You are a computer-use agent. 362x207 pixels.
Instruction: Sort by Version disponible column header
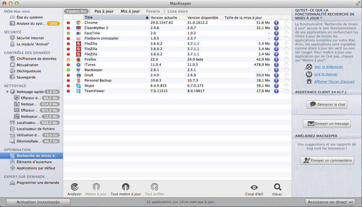click(205, 18)
